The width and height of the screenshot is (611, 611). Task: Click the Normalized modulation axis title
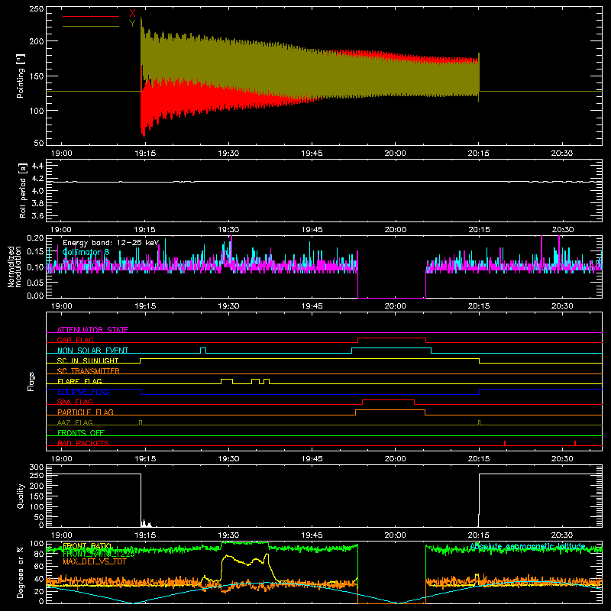pyautogui.click(x=15, y=267)
